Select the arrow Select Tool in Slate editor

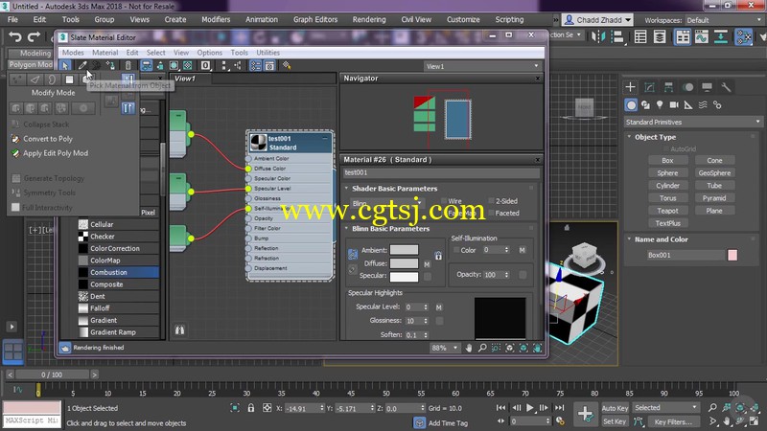pos(64,65)
